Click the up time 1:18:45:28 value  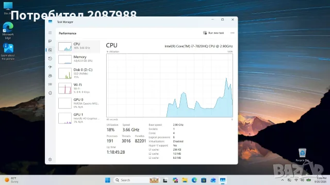(115, 152)
